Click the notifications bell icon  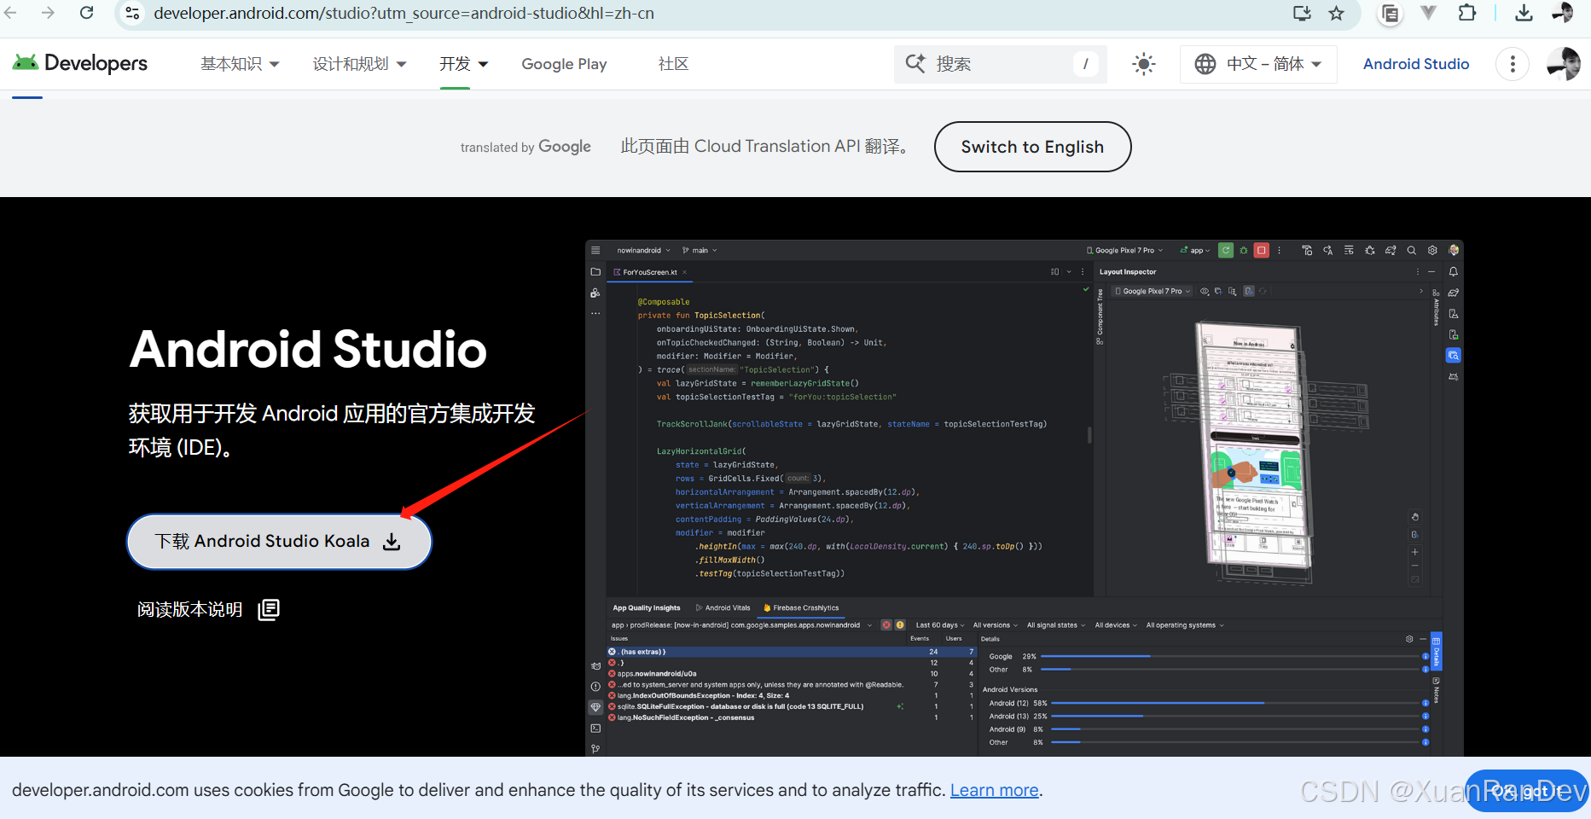click(x=1454, y=271)
